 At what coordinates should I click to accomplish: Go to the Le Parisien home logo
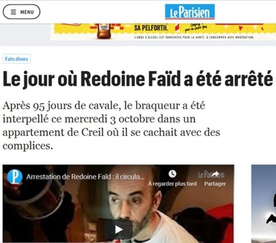(x=190, y=12)
